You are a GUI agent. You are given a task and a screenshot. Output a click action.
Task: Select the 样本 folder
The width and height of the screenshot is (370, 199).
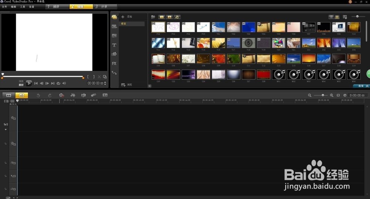coord(132,24)
